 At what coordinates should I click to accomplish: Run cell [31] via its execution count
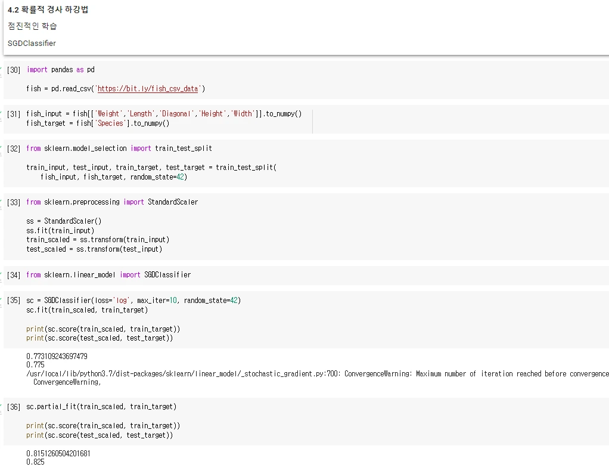tap(13, 114)
